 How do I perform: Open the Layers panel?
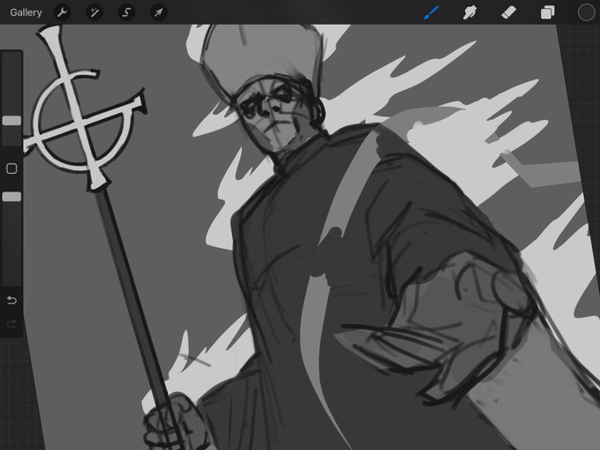(548, 12)
